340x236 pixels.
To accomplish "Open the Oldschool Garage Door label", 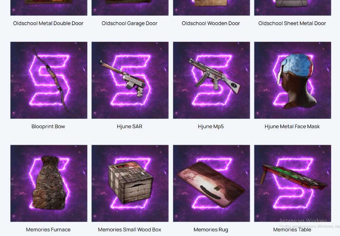I will 130,23.
